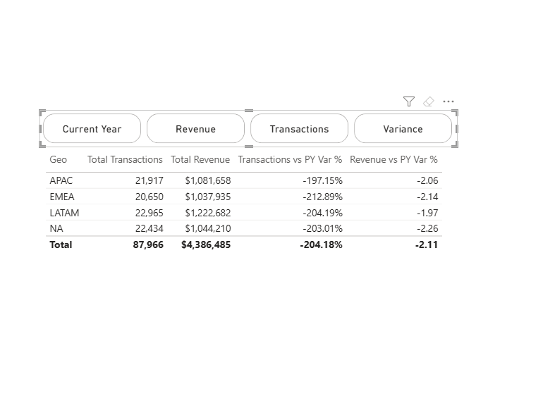Click the -204.19% variance cell
Image resolution: width=543 pixels, height=396 pixels.
click(322, 213)
